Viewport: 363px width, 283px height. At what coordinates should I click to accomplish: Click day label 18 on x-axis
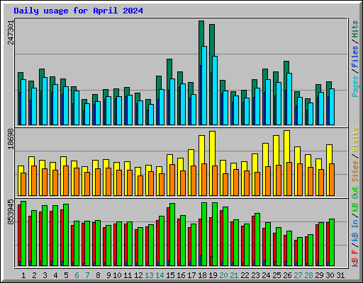point(202,275)
